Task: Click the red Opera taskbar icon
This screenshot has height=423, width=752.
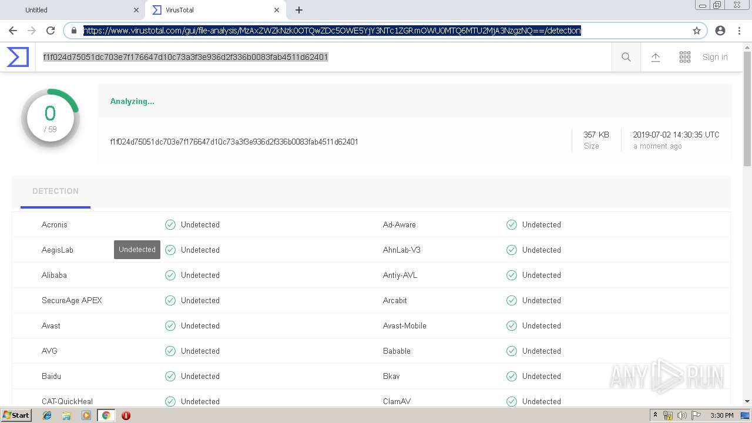Action: [x=126, y=415]
